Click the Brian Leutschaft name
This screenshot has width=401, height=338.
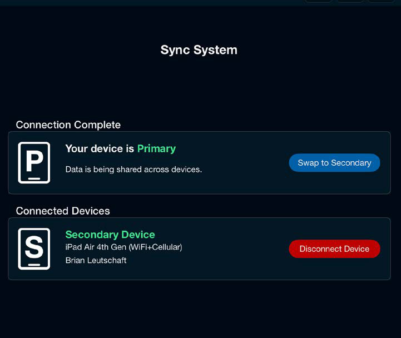[96, 260]
